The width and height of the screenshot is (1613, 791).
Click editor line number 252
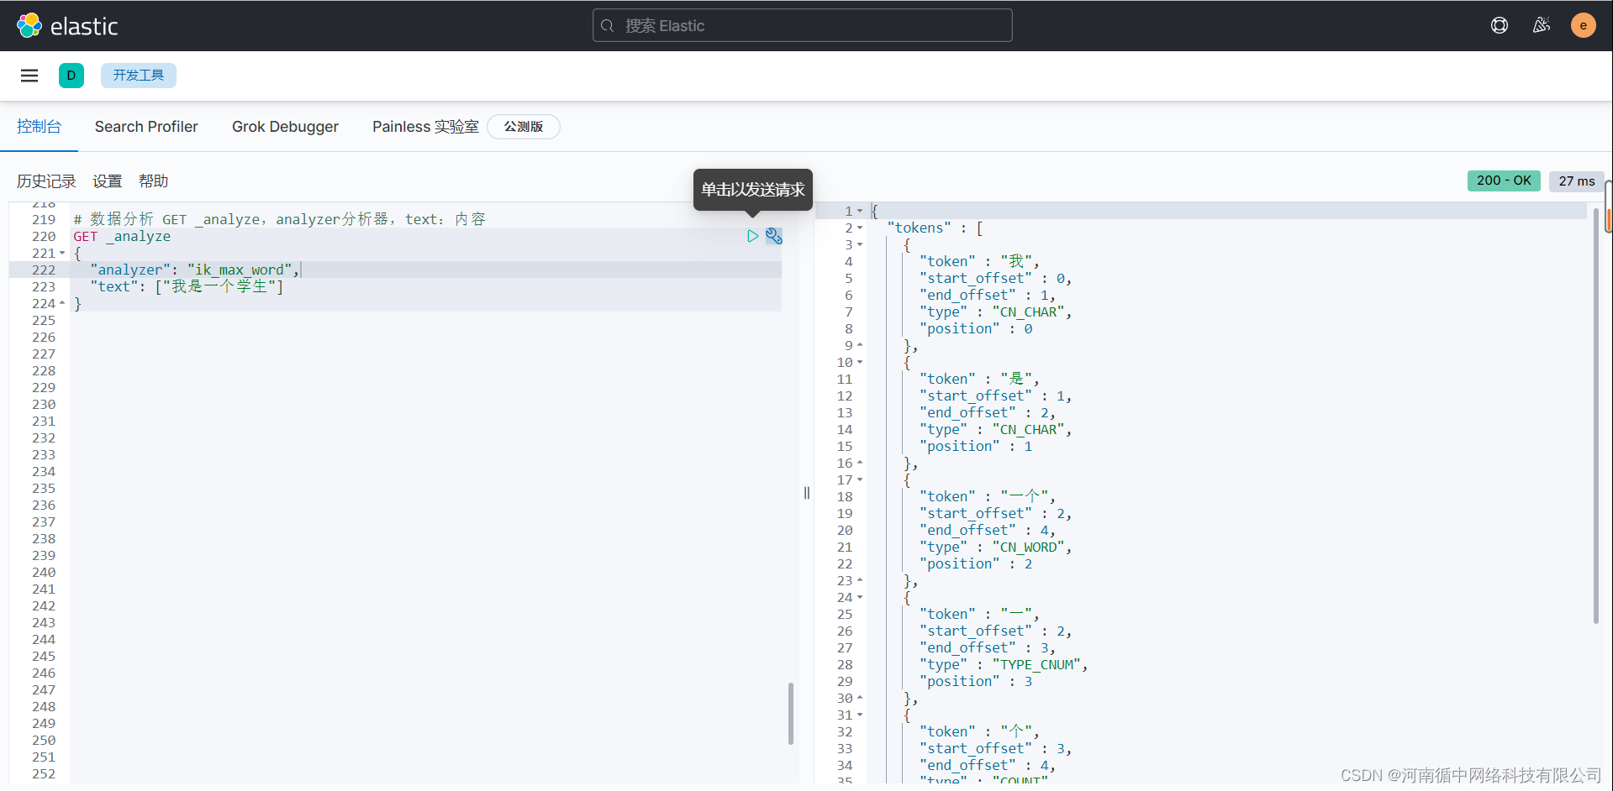44,773
